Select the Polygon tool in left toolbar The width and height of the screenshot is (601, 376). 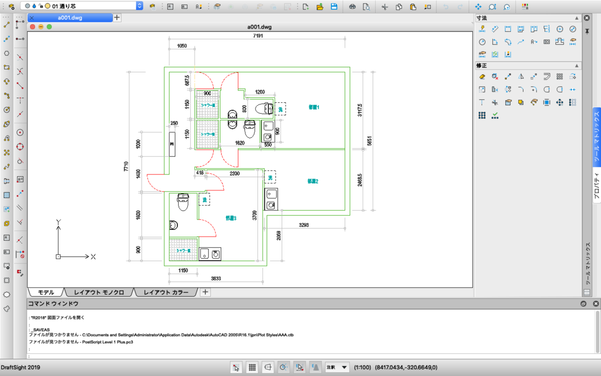7,53
